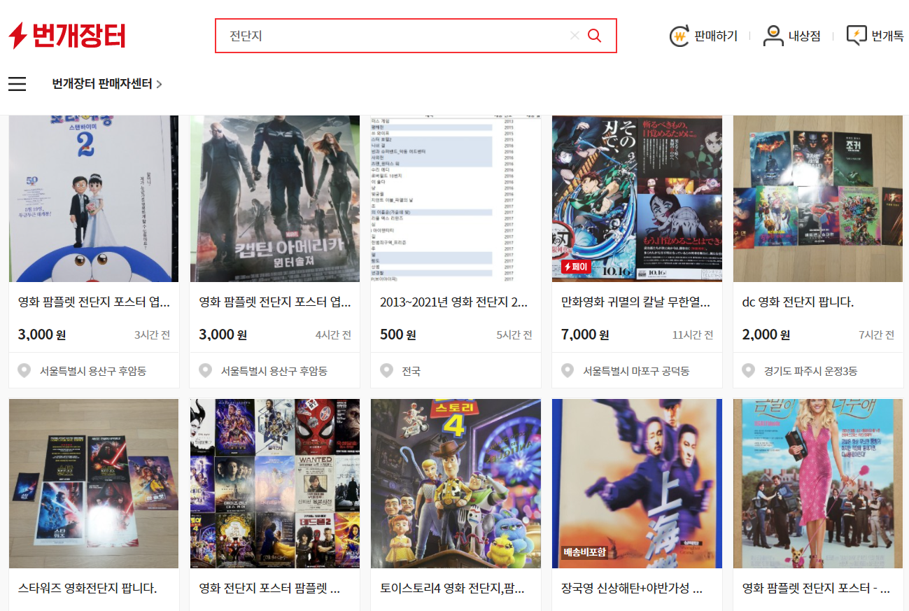Open the Toy Story 4 poster thumbnail
This screenshot has width=909, height=611.
point(456,484)
